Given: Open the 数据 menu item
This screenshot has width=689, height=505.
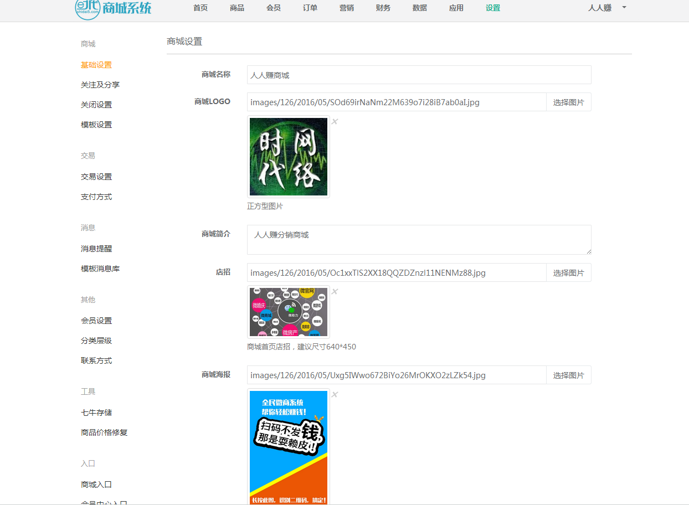Looking at the screenshot, I should [x=419, y=8].
